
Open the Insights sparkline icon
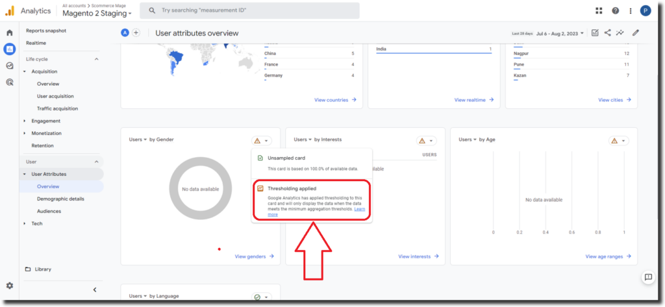coord(620,33)
